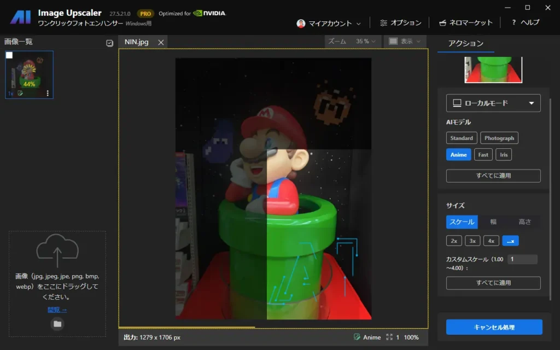Click the blue キャンセル処理 button
Image resolution: width=560 pixels, height=350 pixels.
pos(494,327)
